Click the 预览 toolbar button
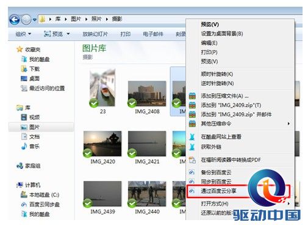Screen dimensions: 305x225 [x=54, y=34]
